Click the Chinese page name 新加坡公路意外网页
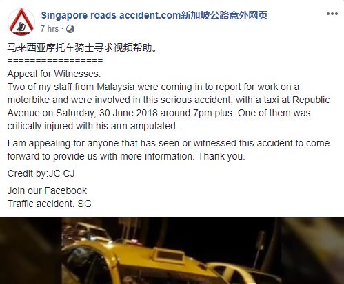This screenshot has width=344, height=284. pos(224,15)
